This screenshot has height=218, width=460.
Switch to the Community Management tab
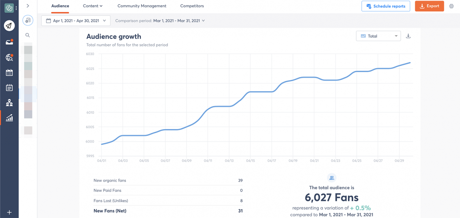pyautogui.click(x=142, y=6)
